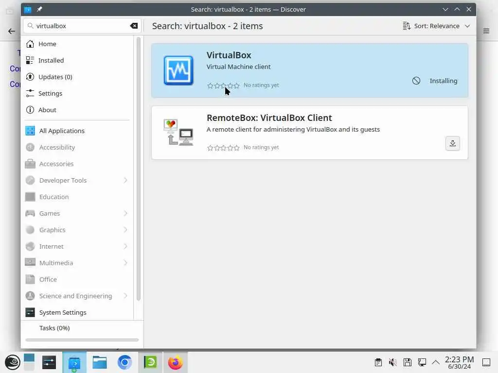The height and width of the screenshot is (373, 498).
Task: Click the Discover window icon in titlebar
Action: pyautogui.click(x=28, y=10)
